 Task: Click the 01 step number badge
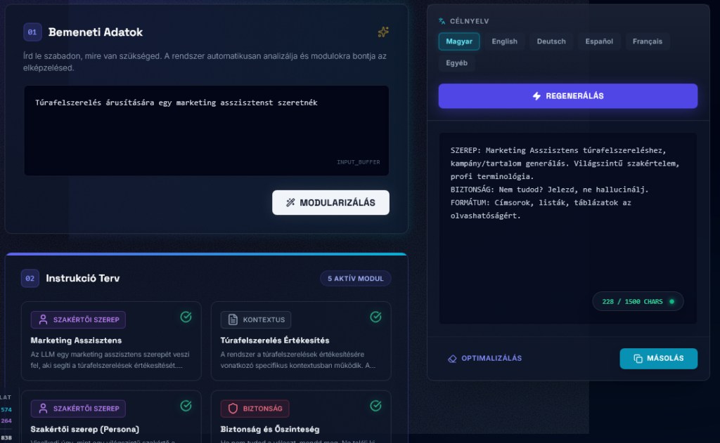(x=32, y=32)
